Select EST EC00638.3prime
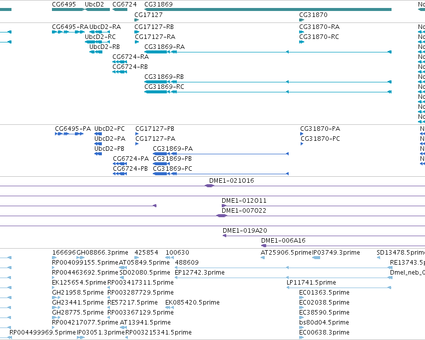Viewport: 425px width, 340px height. pyautogui.click(x=324, y=333)
